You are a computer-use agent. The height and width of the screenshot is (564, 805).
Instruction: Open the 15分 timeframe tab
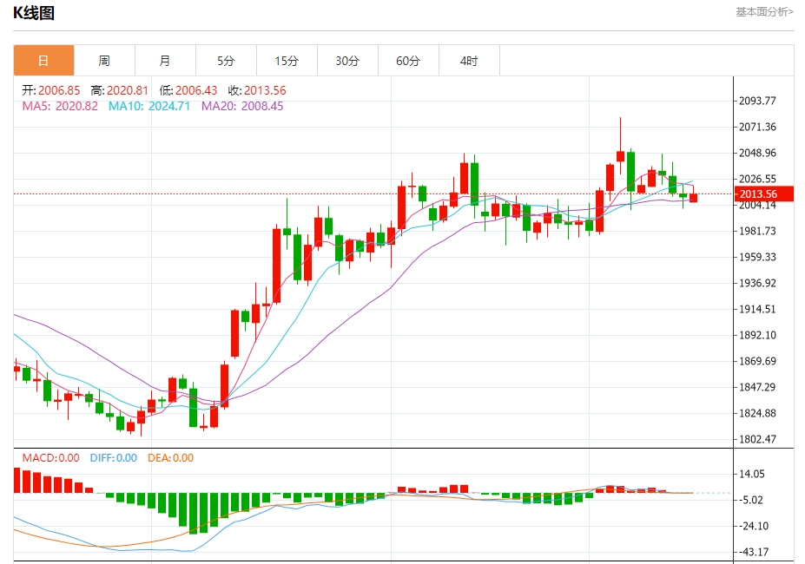click(287, 61)
